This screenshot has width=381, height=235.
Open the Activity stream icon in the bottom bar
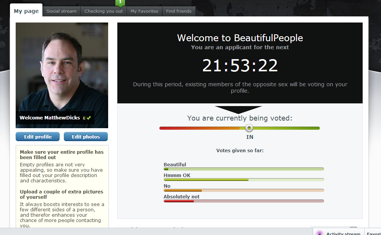(319, 233)
